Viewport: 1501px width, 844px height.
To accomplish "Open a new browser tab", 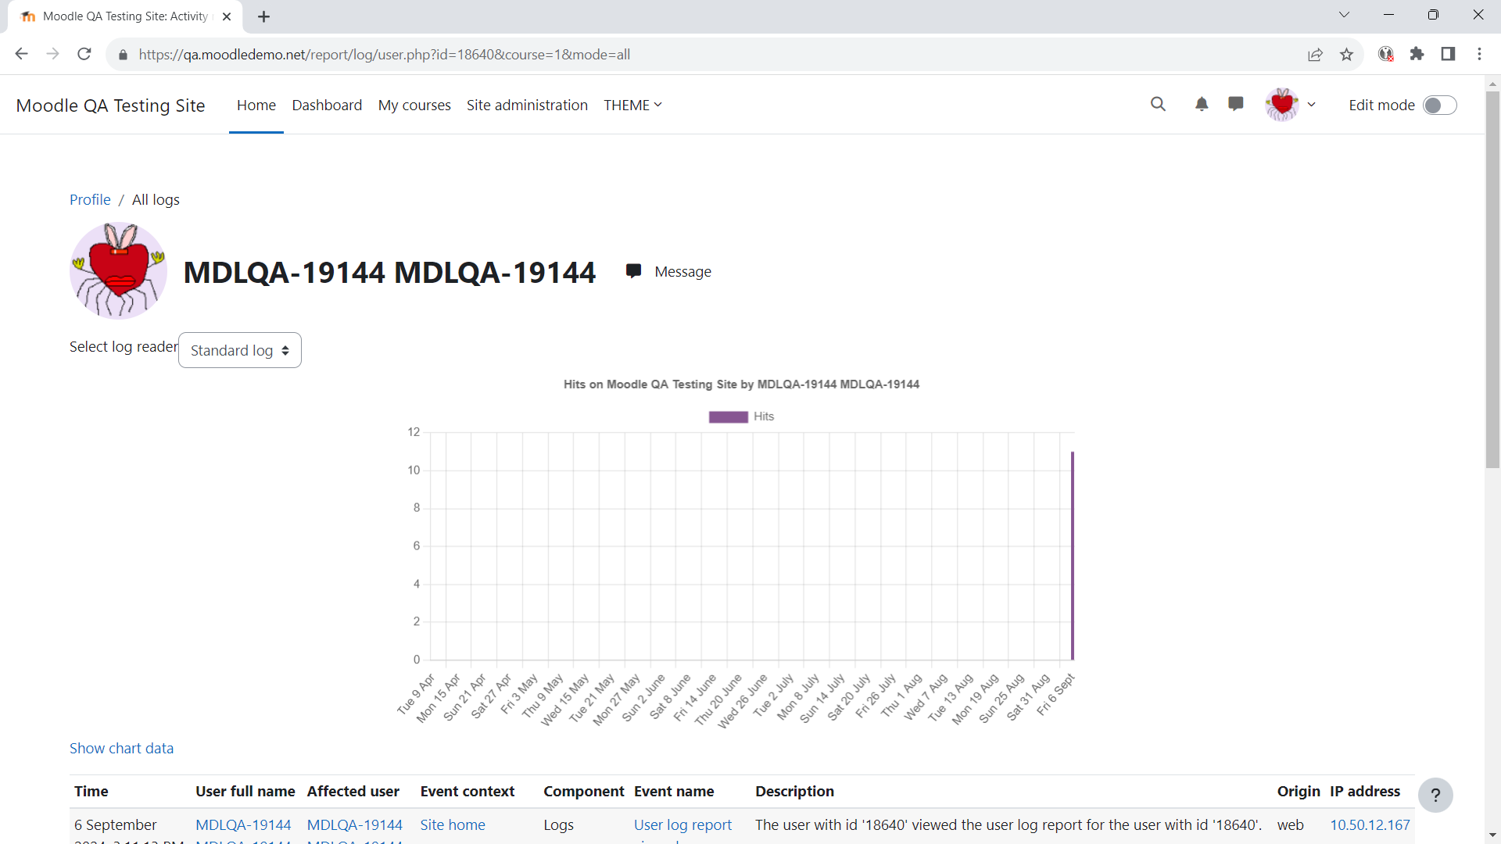I will coord(263,16).
